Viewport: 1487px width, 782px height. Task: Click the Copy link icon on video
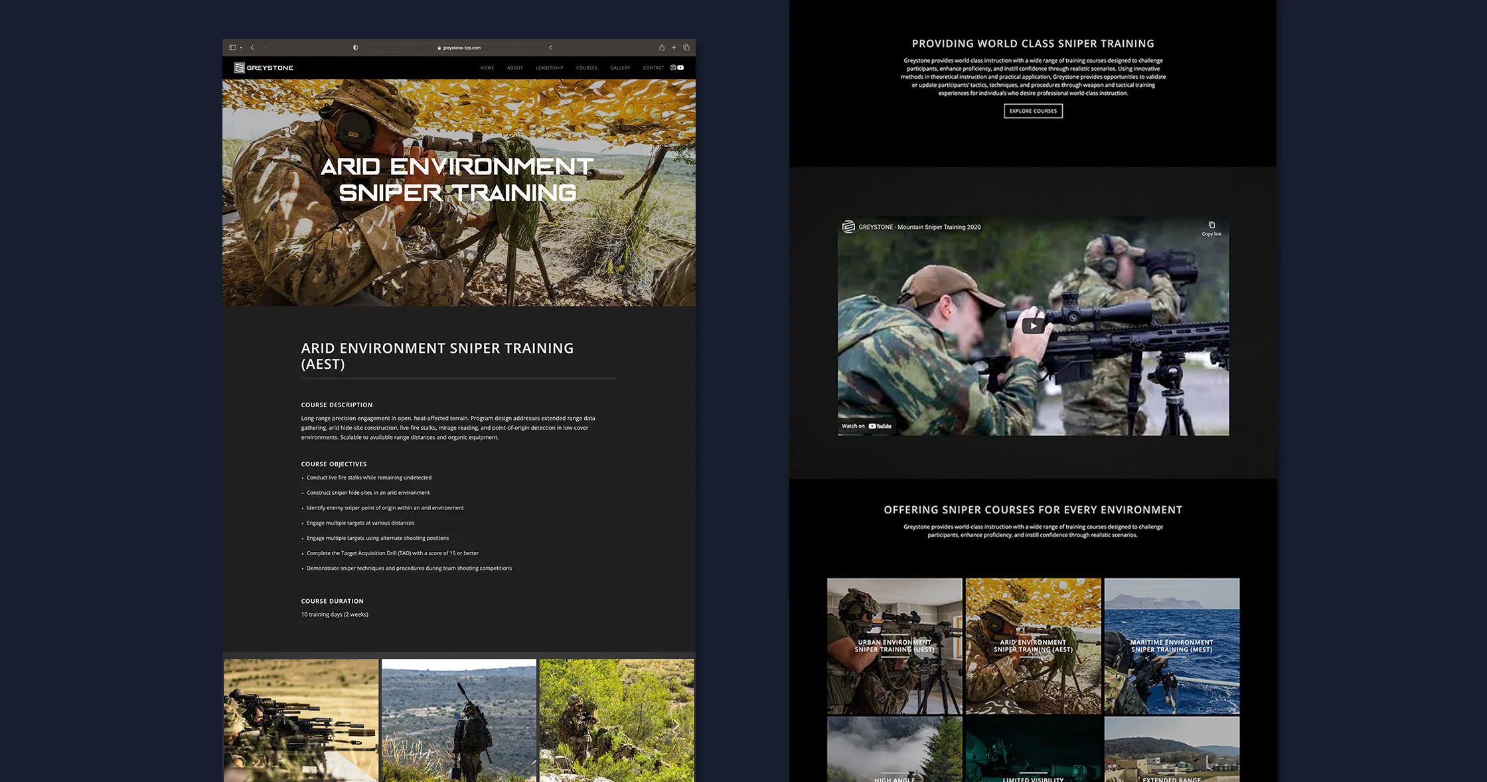click(x=1212, y=228)
